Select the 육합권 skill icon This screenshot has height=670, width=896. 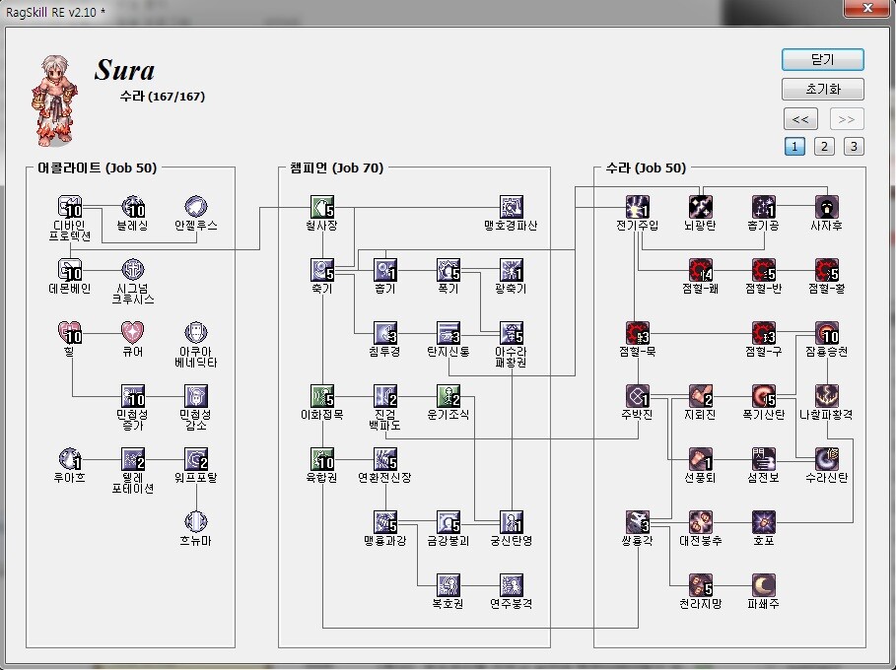point(322,459)
